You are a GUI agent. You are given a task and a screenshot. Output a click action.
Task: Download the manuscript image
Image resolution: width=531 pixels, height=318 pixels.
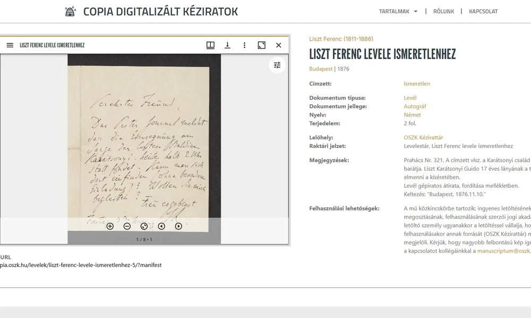pos(228,45)
